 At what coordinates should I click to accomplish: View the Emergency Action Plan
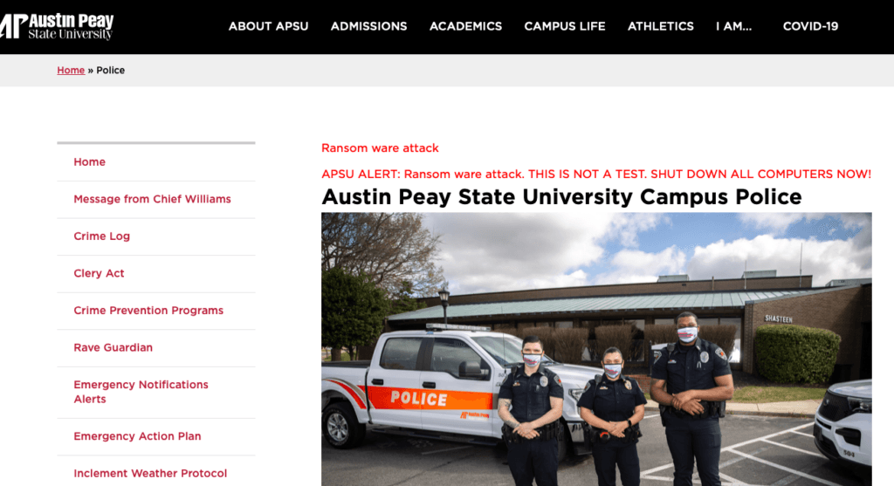[137, 436]
